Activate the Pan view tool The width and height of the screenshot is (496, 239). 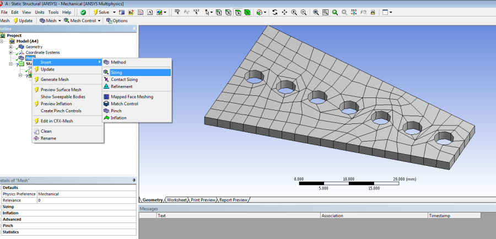pyautogui.click(x=284, y=12)
